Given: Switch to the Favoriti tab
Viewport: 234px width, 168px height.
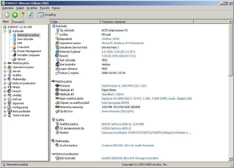Looking at the screenshot, I should [x=18, y=22].
